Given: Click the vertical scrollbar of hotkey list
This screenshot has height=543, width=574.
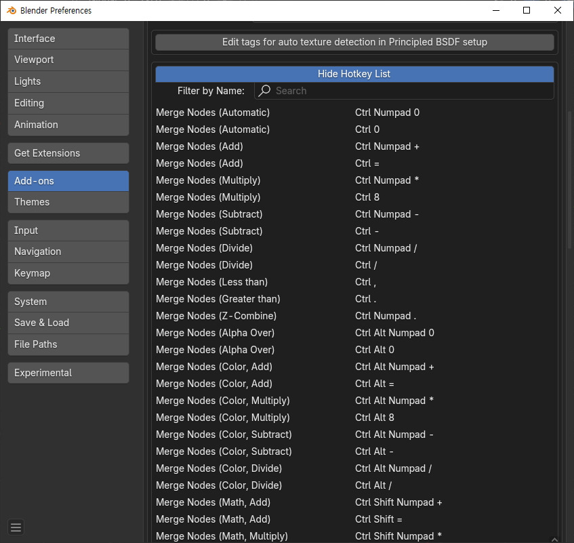Looking at the screenshot, I should pyautogui.click(x=569, y=180).
